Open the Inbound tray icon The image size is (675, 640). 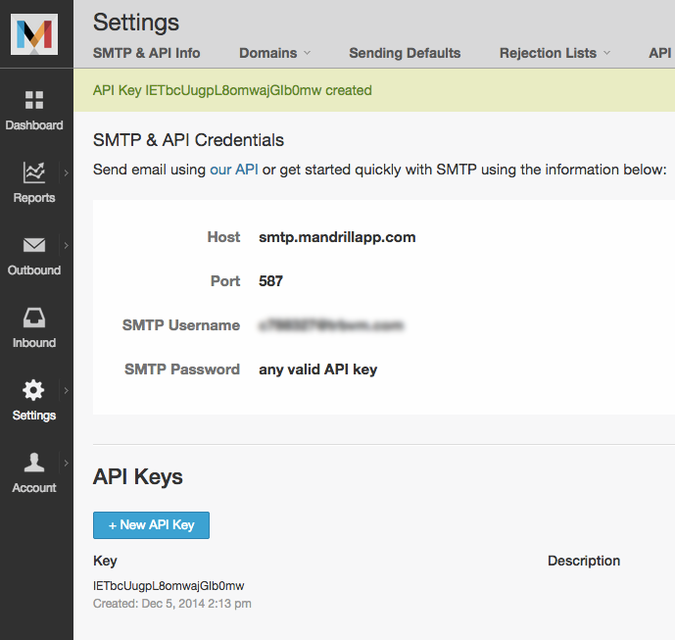34,318
